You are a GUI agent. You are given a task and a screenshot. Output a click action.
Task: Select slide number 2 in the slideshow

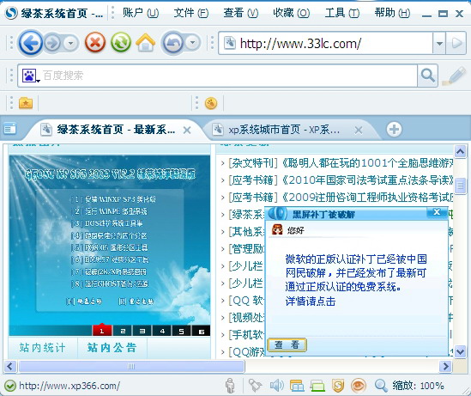tap(123, 331)
